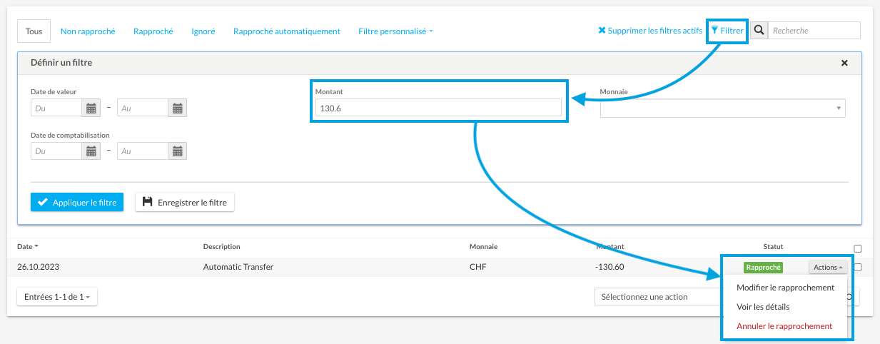This screenshot has height=344, width=880.
Task: Choose Annuler le rapprochement
Action: coord(784,326)
